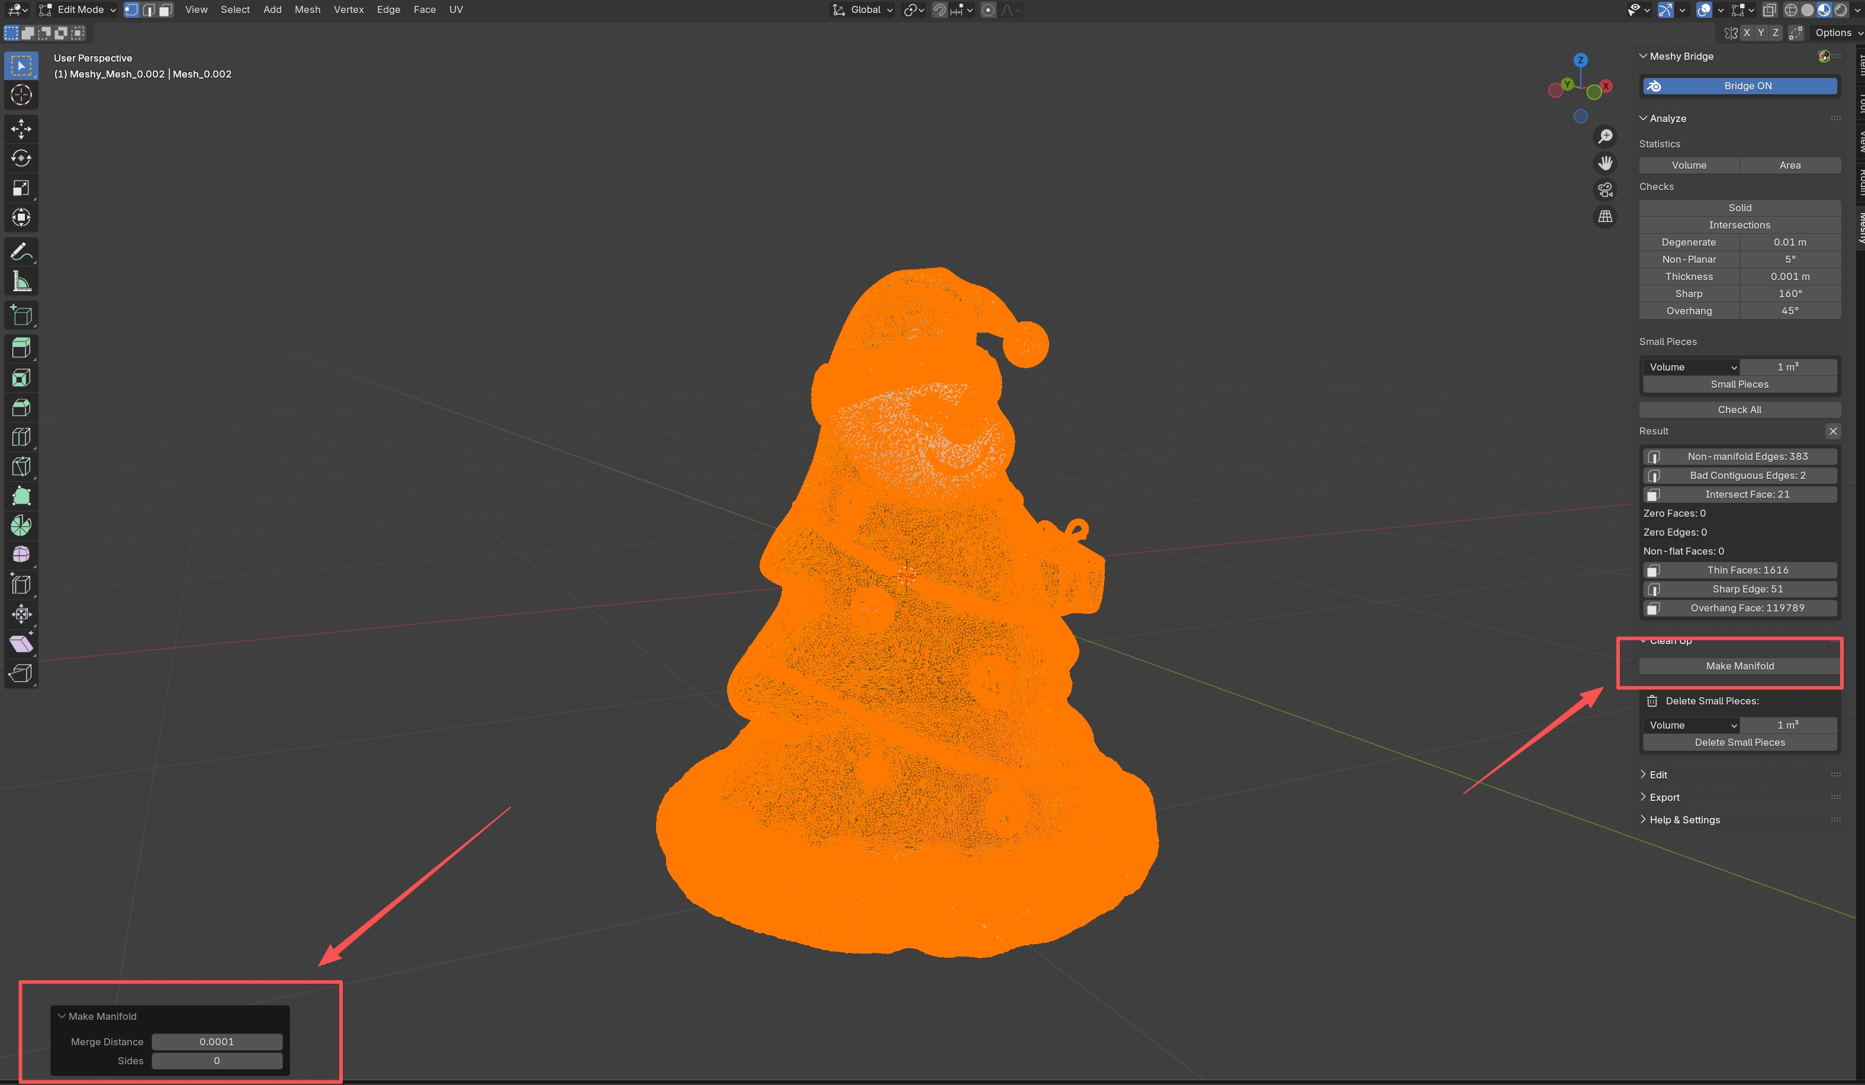Click the Make Manifold button
Viewport: 1865px width, 1085px height.
(x=1739, y=666)
